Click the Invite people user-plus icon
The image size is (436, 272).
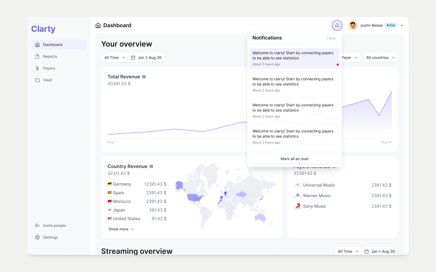tap(38, 225)
